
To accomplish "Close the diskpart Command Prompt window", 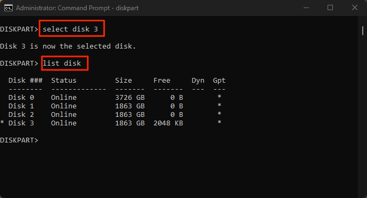I will coord(355,8).
